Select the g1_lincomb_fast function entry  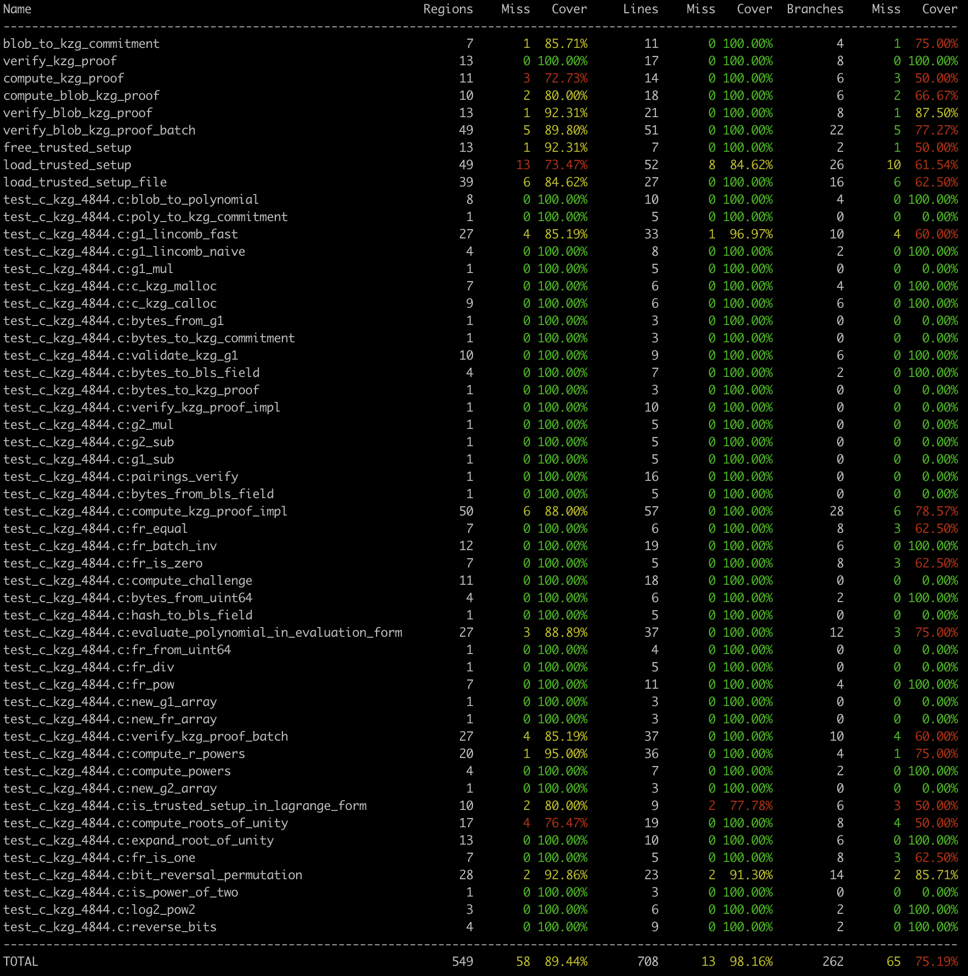click(121, 234)
